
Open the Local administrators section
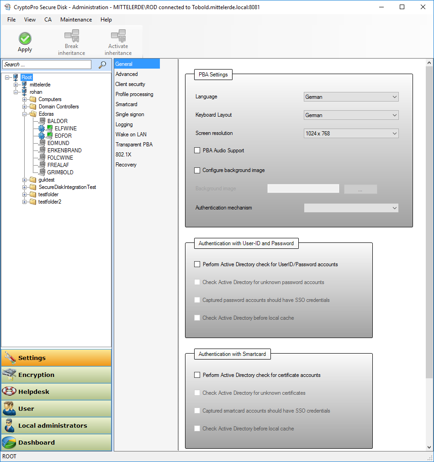pos(56,425)
